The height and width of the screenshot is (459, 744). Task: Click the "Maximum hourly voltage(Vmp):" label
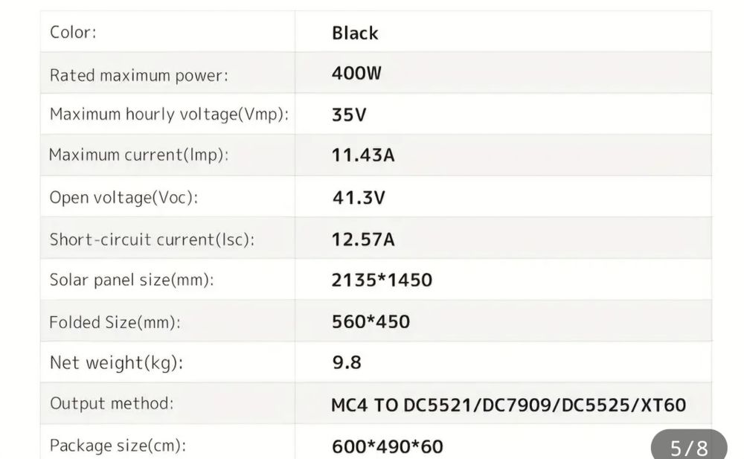coord(168,115)
